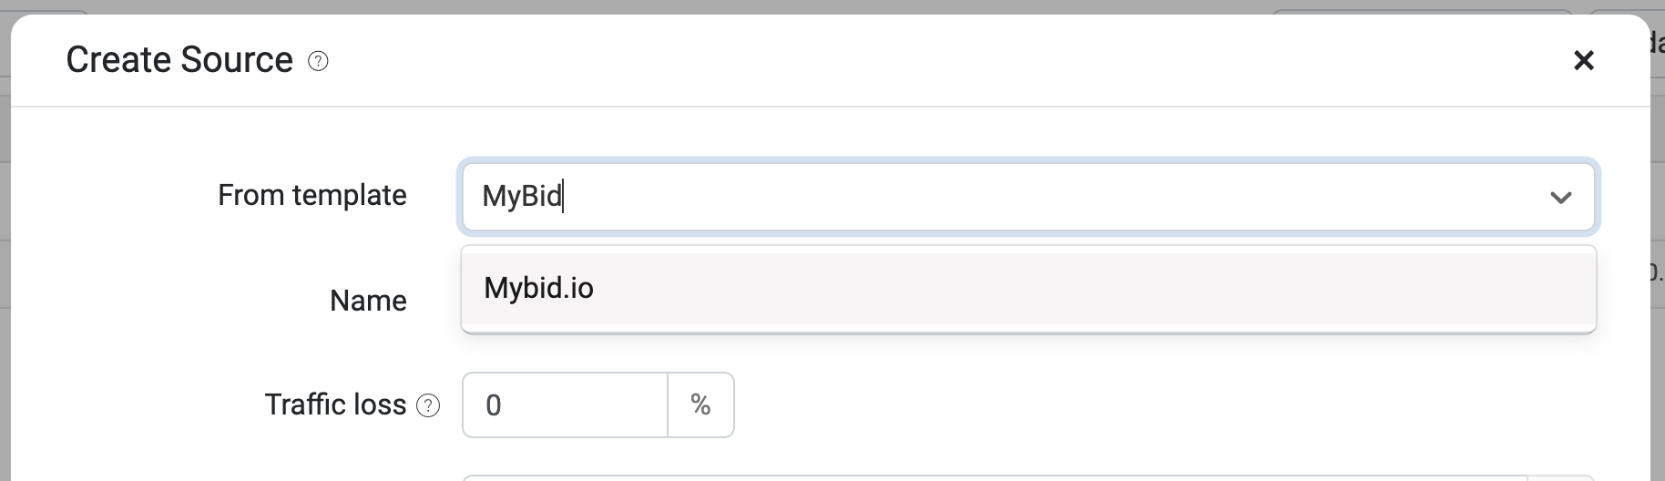Click the Create Source heading text

179,60
